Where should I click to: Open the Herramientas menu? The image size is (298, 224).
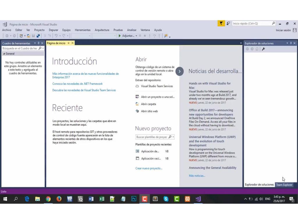(83, 30)
